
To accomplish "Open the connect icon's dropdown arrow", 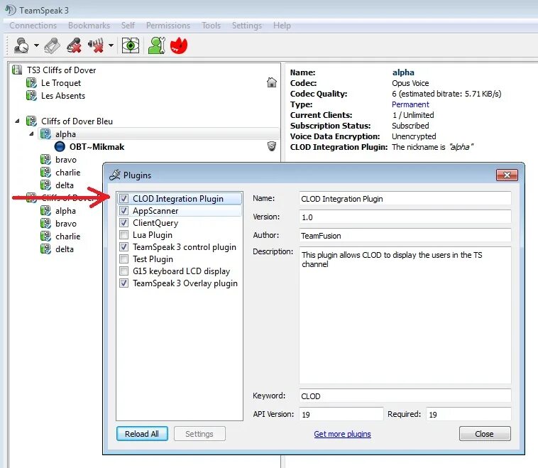I will pyautogui.click(x=36, y=45).
